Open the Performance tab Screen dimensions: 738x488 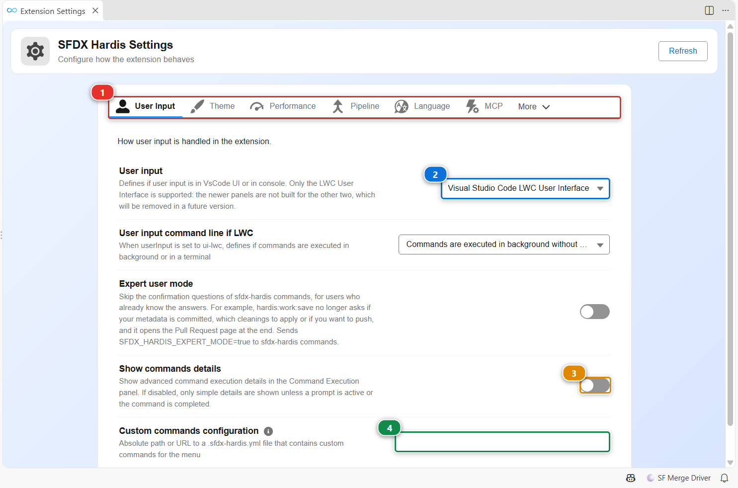click(x=283, y=106)
